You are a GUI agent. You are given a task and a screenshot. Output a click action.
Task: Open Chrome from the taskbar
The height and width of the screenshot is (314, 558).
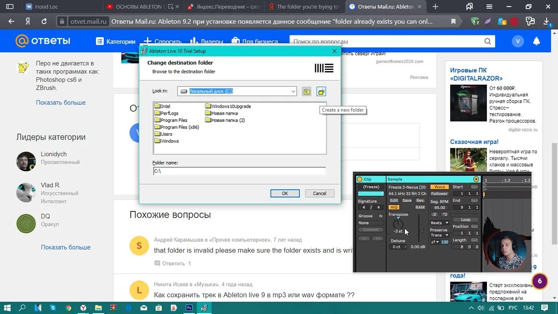68,307
